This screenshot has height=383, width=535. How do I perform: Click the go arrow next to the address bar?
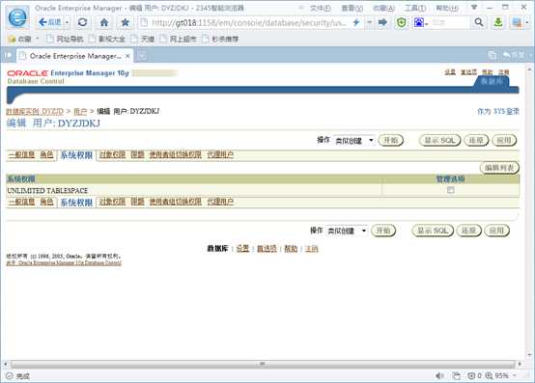pyautogui.click(x=382, y=22)
